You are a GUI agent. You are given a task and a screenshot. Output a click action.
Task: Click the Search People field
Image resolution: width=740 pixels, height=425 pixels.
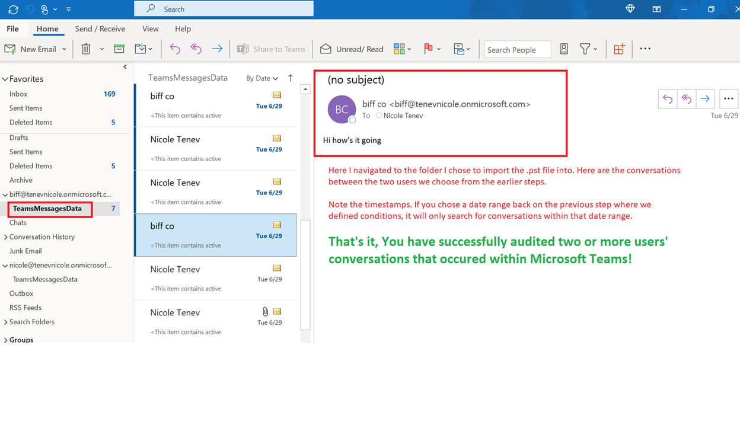click(517, 50)
